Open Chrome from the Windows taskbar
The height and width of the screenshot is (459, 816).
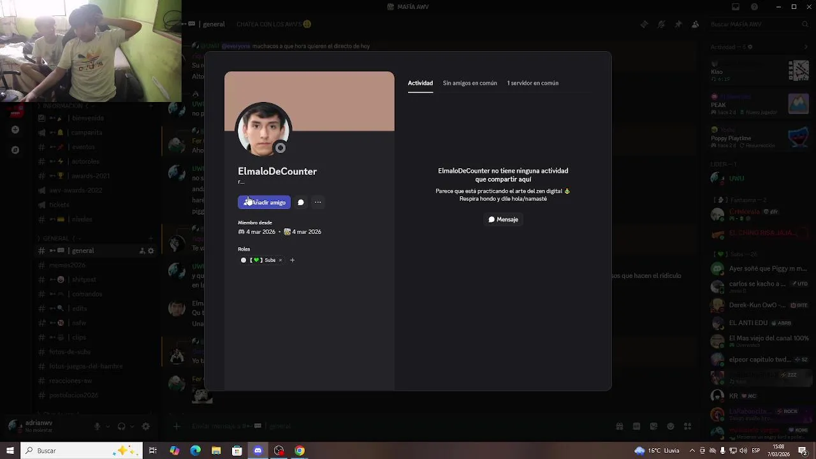click(300, 451)
